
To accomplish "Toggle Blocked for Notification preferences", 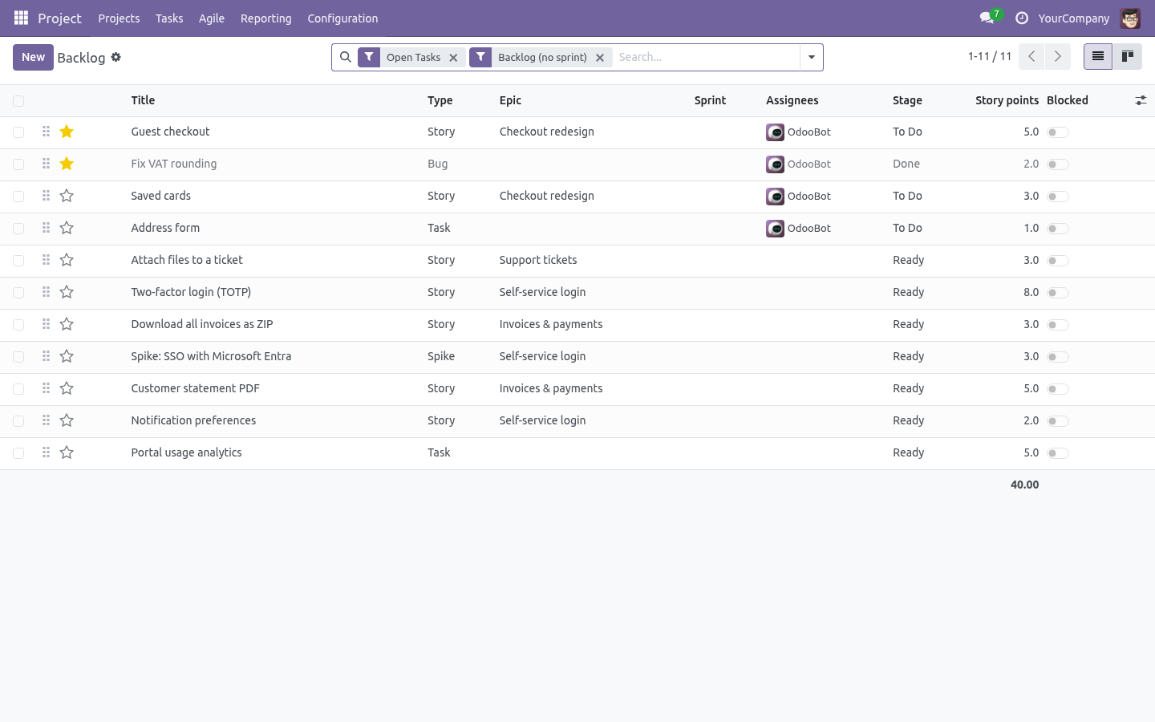I will point(1058,421).
